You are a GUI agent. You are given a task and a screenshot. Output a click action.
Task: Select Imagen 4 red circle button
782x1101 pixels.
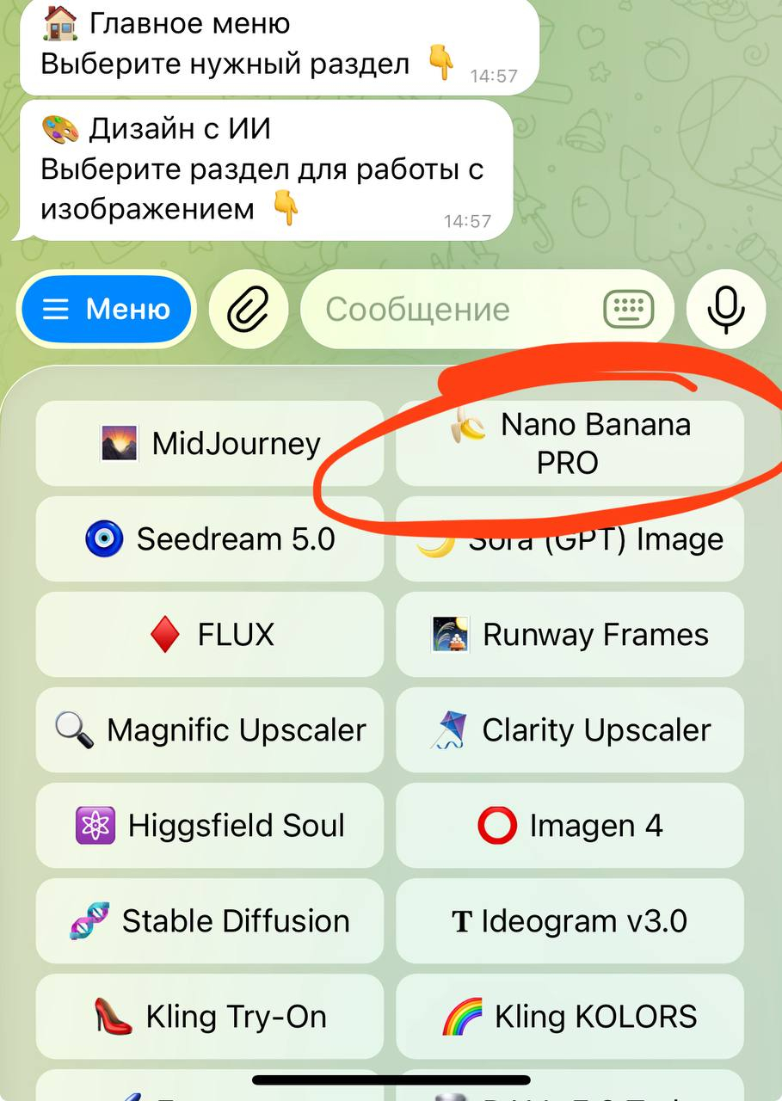pyautogui.click(x=570, y=826)
